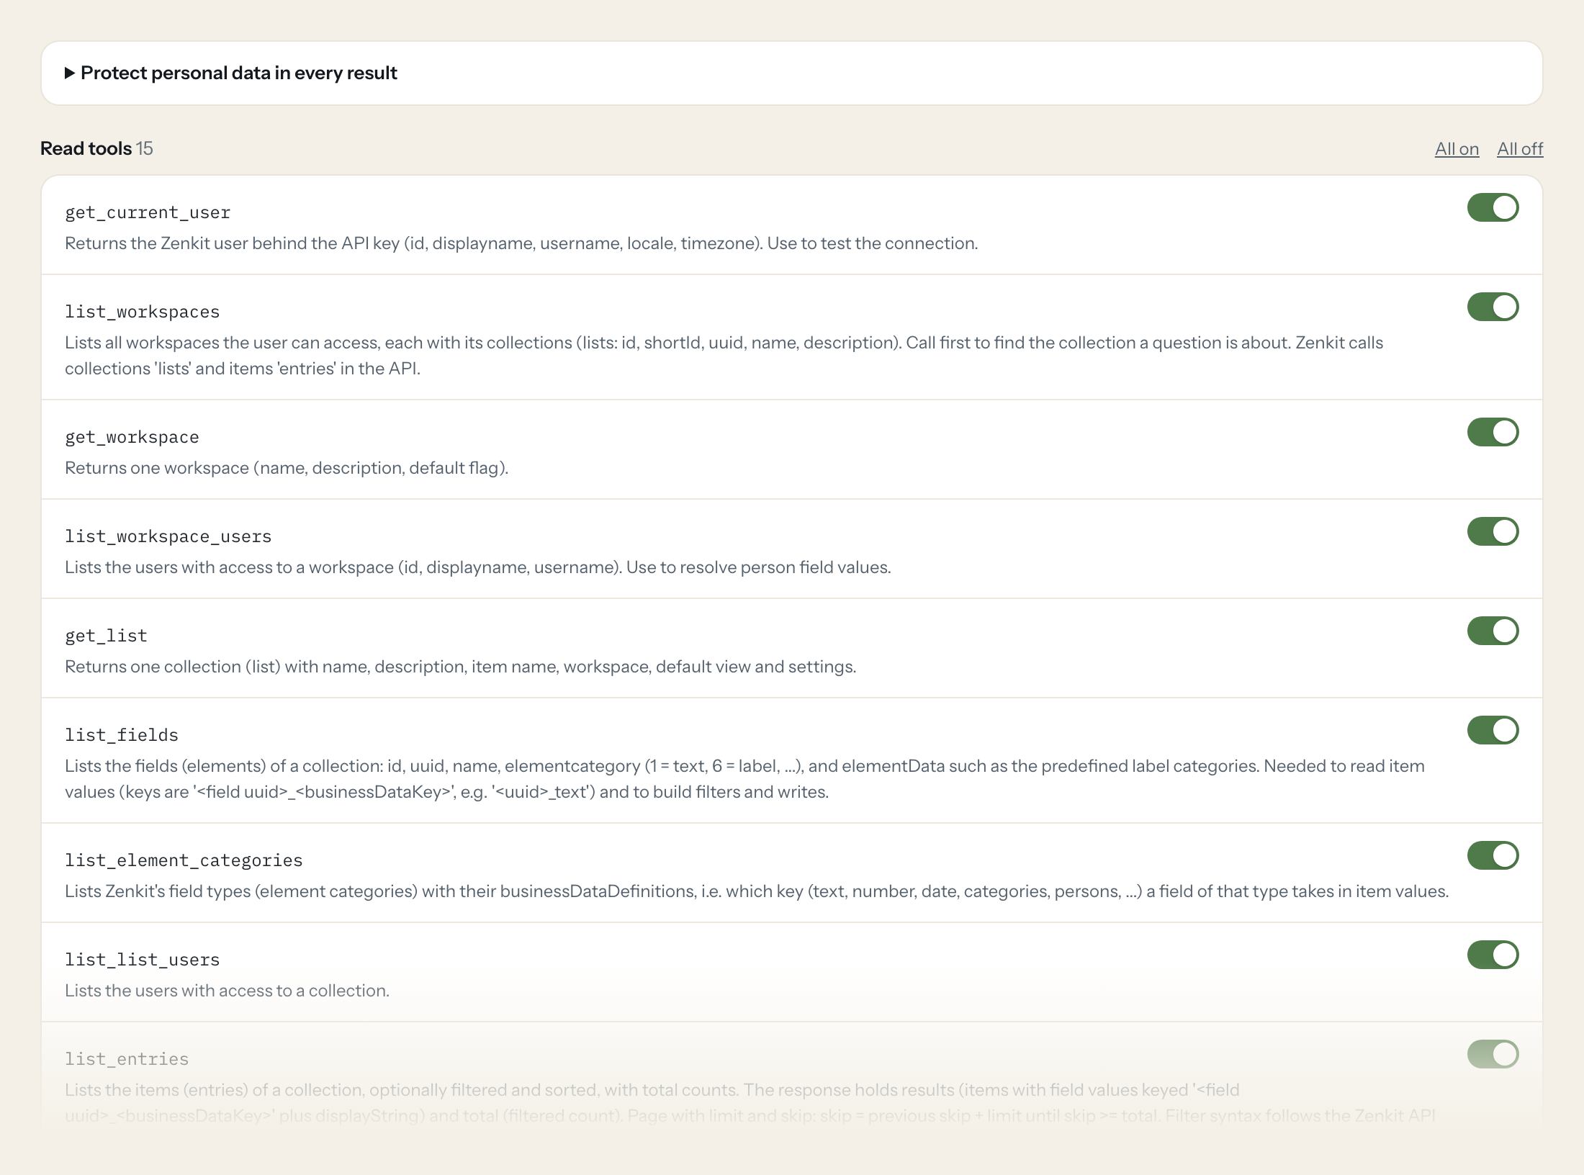This screenshot has height=1175, width=1584.
Task: Select the get_current_user tool name
Action: point(148,212)
